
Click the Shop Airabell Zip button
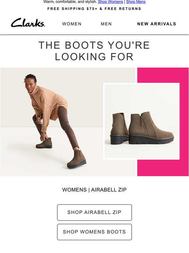click(94, 212)
